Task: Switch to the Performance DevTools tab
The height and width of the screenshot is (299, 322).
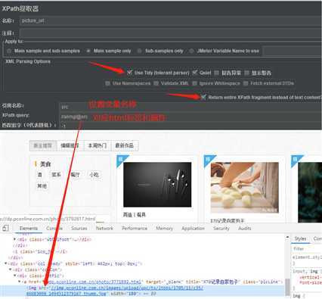Action: [x=135, y=229]
